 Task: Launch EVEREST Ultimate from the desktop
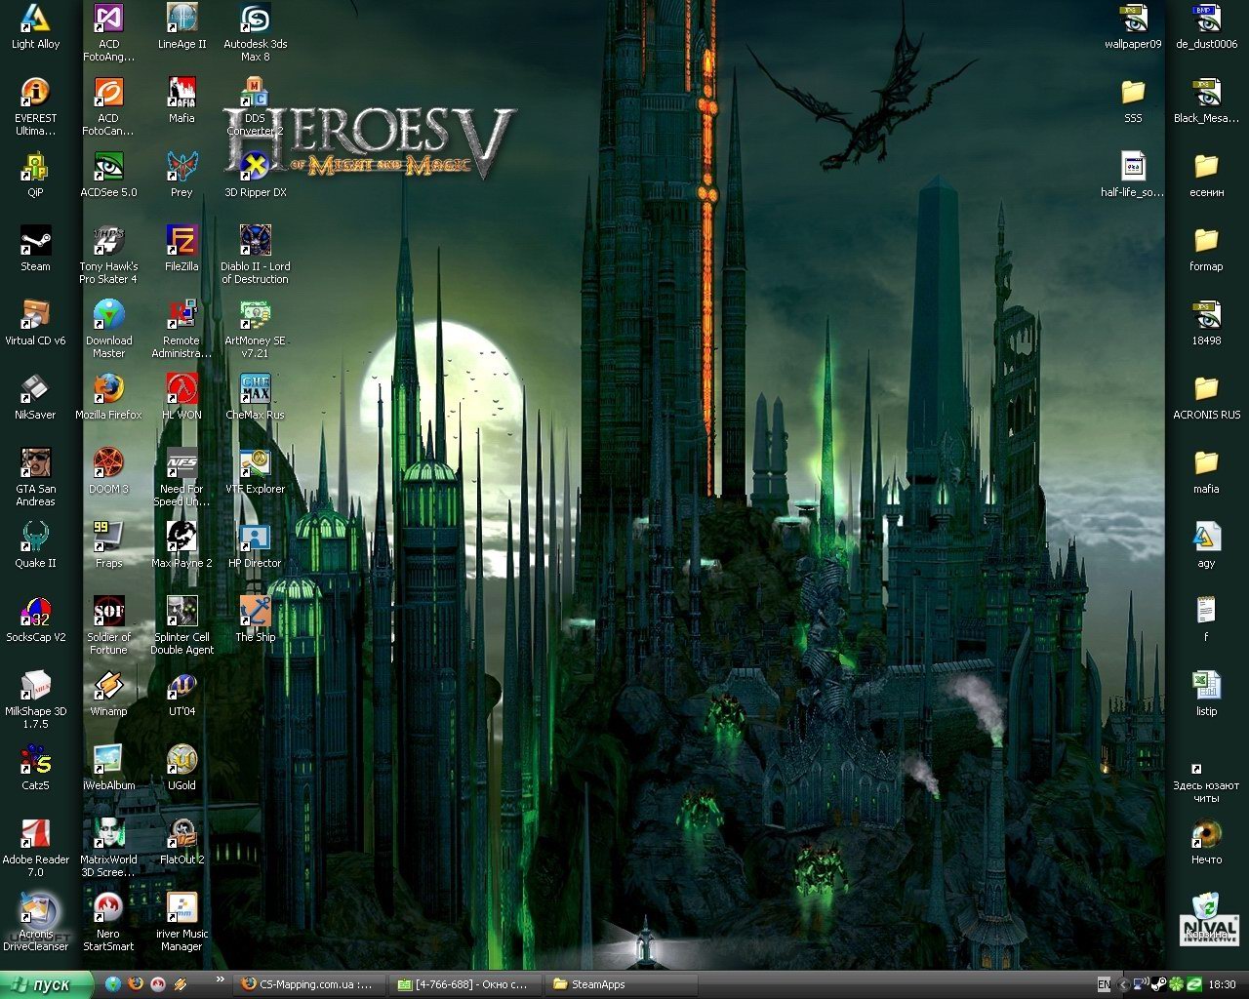point(35,94)
